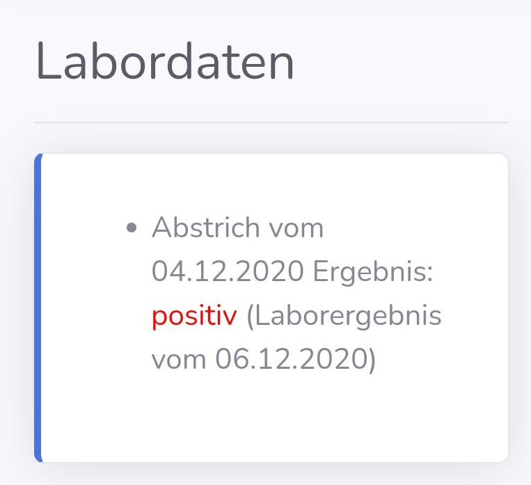The image size is (531, 485).
Task: Click the card's top-right rounded corner
Action: click(504, 158)
